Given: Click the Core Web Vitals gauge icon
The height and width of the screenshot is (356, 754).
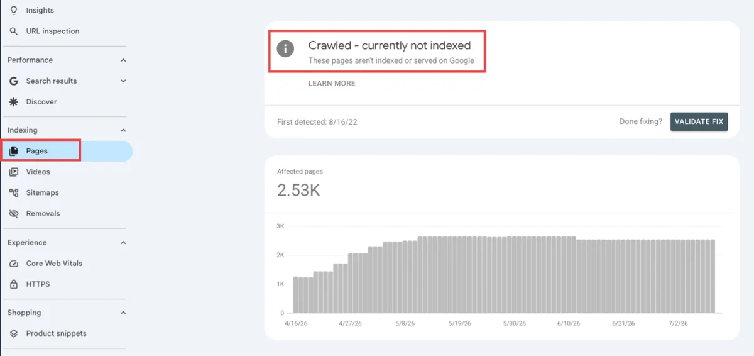Looking at the screenshot, I should coord(14,264).
